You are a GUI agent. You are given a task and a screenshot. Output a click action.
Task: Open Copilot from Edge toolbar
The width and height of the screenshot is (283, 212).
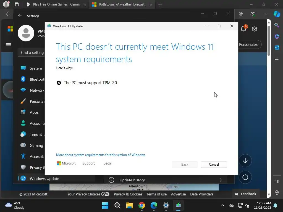(x=277, y=14)
